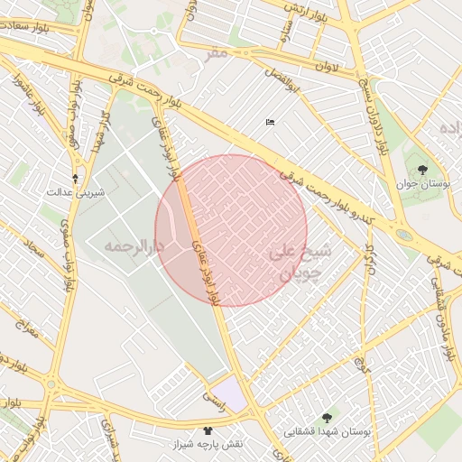Select the نقش پارچه شیراز label
This screenshot has height=462, width=462.
208,444
